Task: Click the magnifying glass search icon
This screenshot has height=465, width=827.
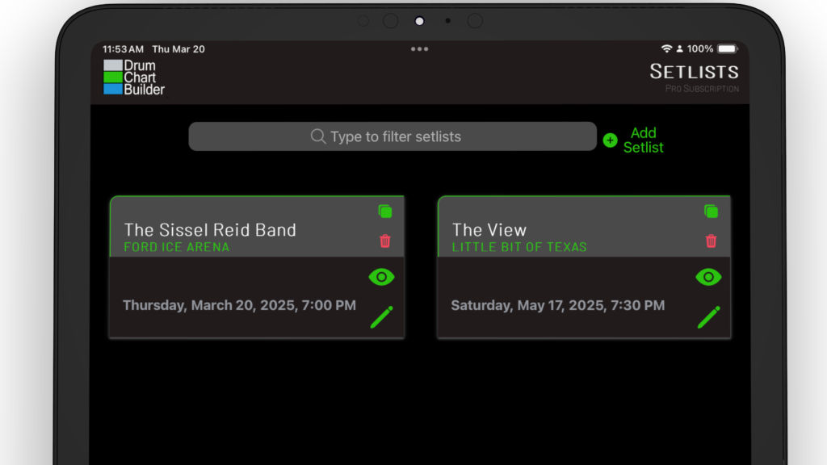Action: 318,136
